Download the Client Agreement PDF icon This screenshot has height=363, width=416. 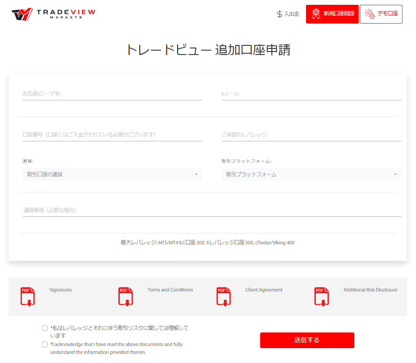[x=223, y=297]
